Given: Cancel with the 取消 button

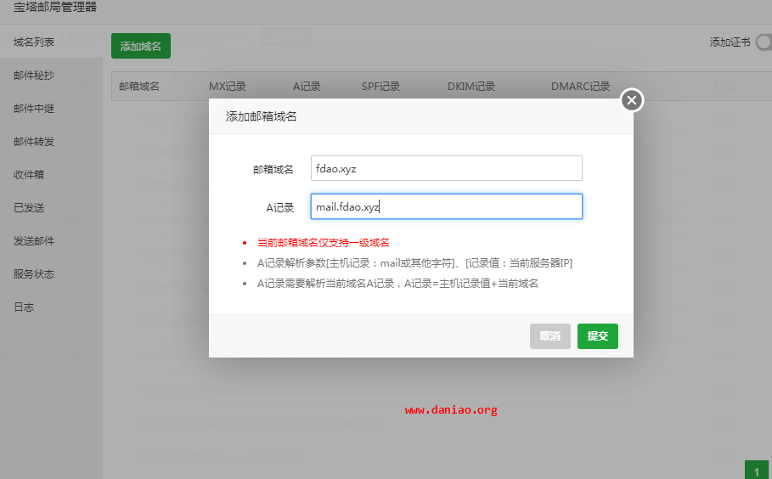Looking at the screenshot, I should point(550,335).
